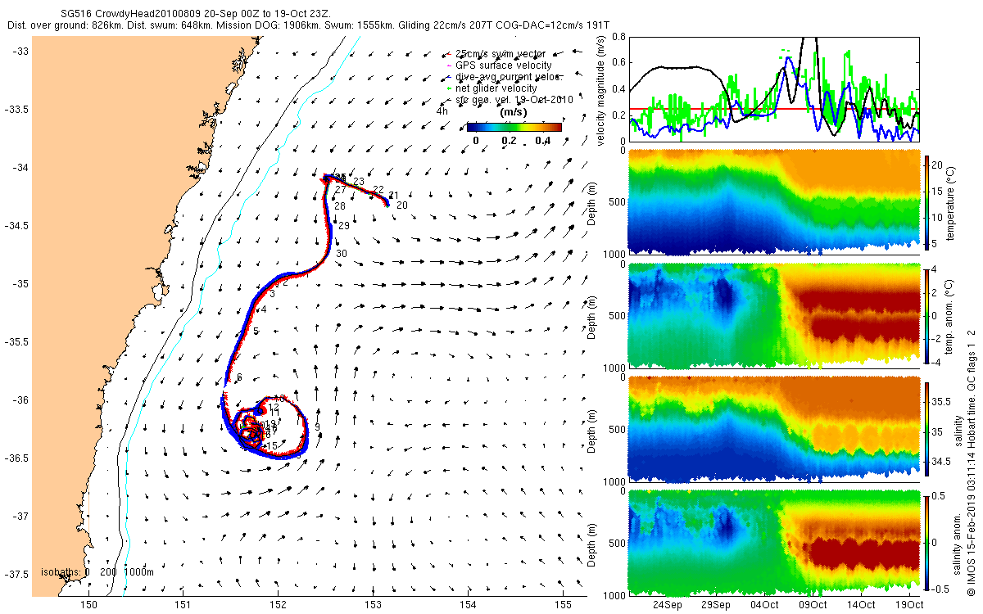Click the '25cm/s swim vector' legend entry

[500, 54]
